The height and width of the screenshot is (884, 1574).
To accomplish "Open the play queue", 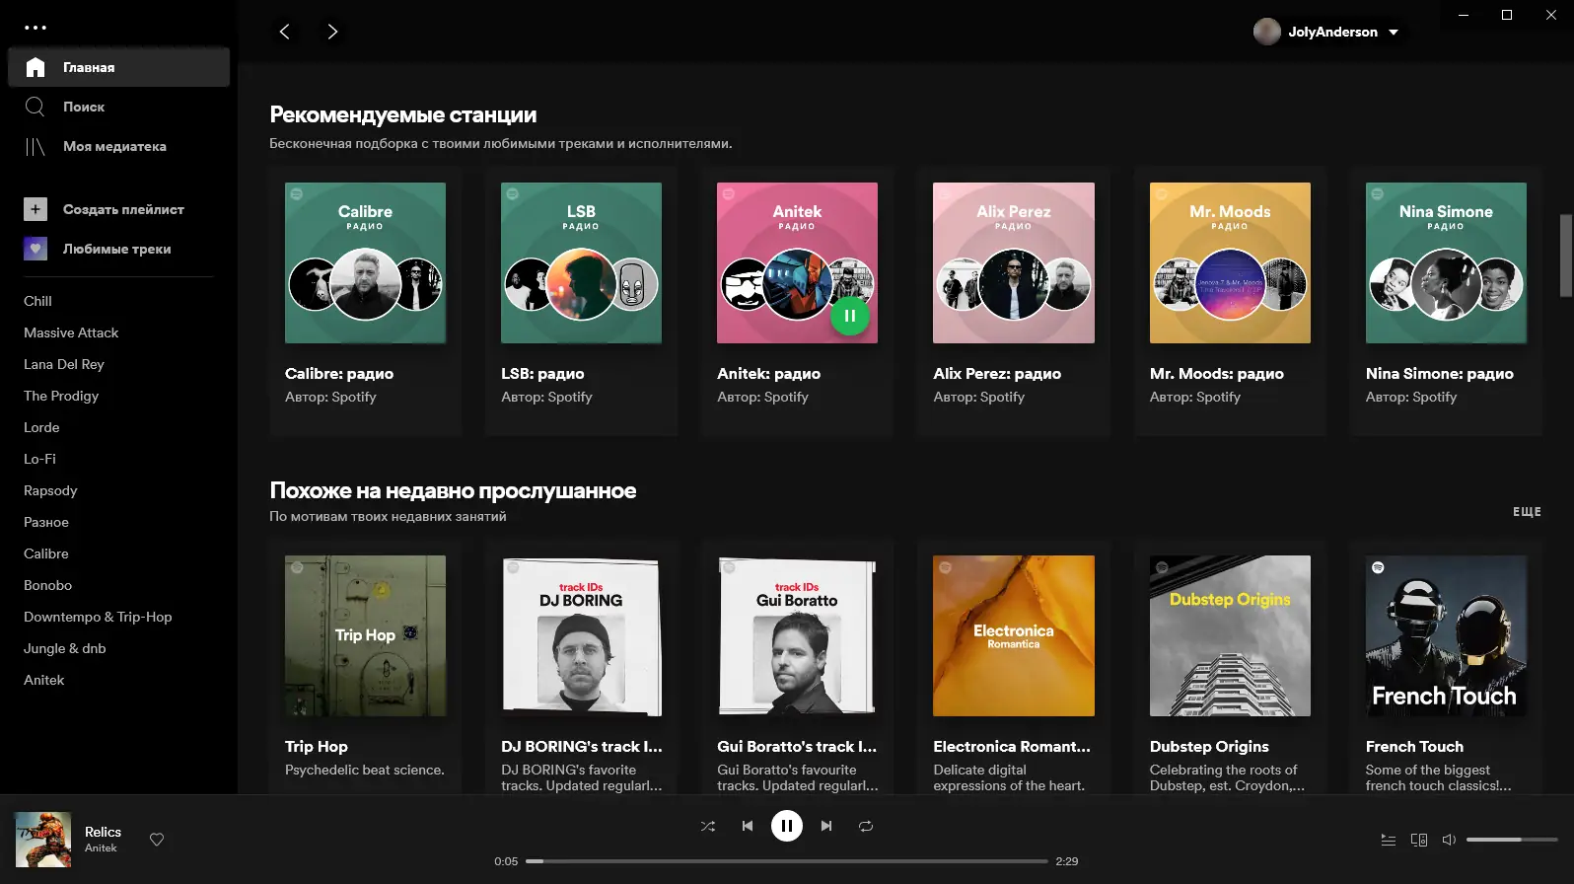I will pyautogui.click(x=1388, y=840).
